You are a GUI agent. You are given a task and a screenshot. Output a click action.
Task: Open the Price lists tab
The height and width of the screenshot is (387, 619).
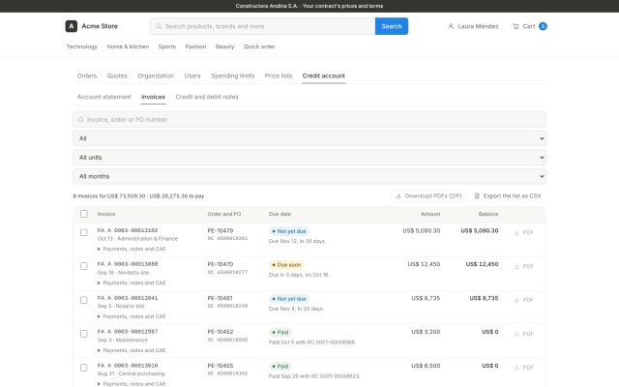pyautogui.click(x=279, y=75)
